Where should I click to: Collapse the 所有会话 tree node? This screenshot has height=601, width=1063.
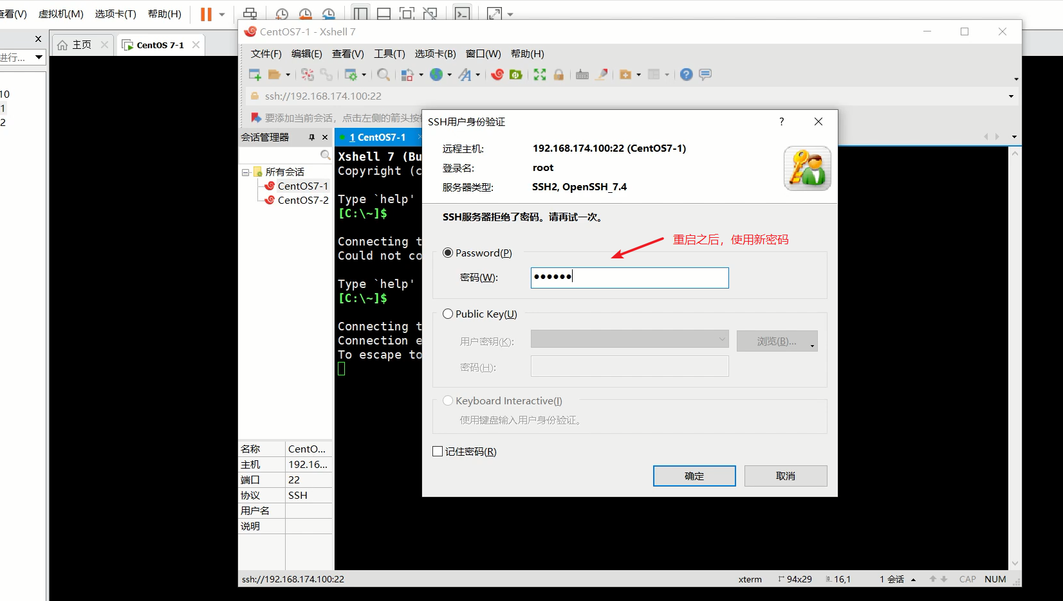(245, 172)
